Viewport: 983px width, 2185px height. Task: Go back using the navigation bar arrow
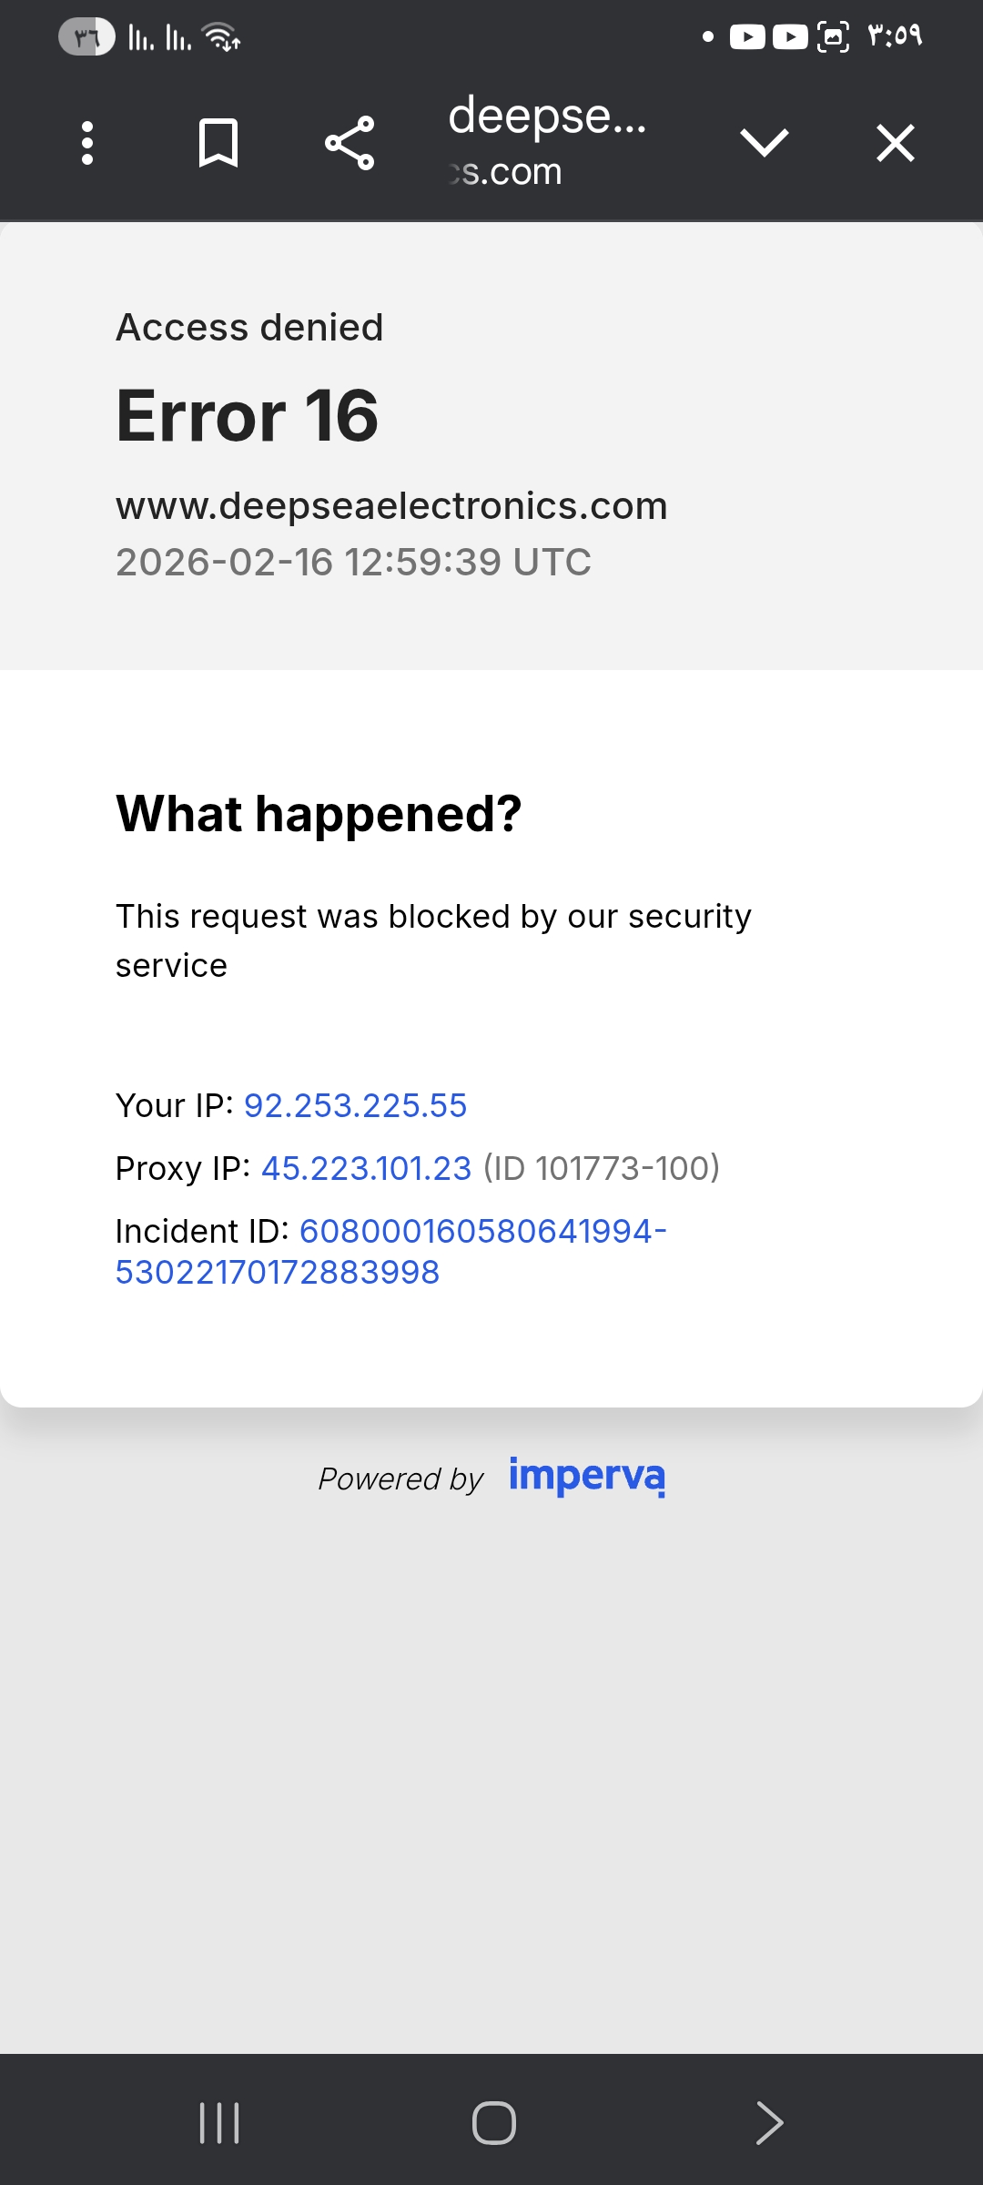[769, 2123]
